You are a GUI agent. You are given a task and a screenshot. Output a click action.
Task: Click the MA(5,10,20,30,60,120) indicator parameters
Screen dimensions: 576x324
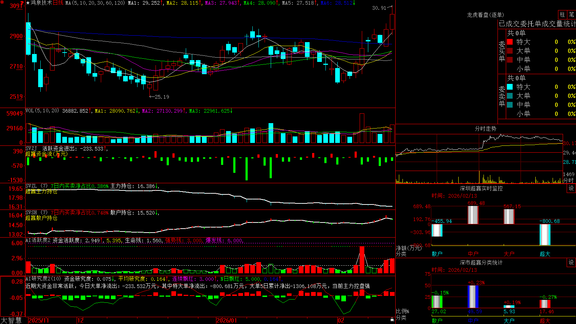coord(95,3)
